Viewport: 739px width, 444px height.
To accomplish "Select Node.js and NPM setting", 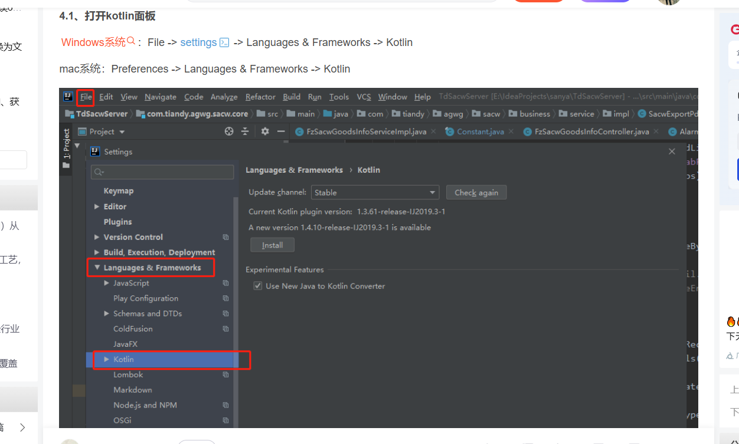I will [145, 405].
